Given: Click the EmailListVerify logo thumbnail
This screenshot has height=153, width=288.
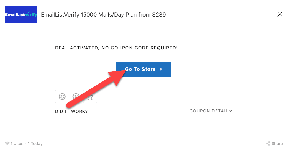Looking at the screenshot, I should point(21,15).
